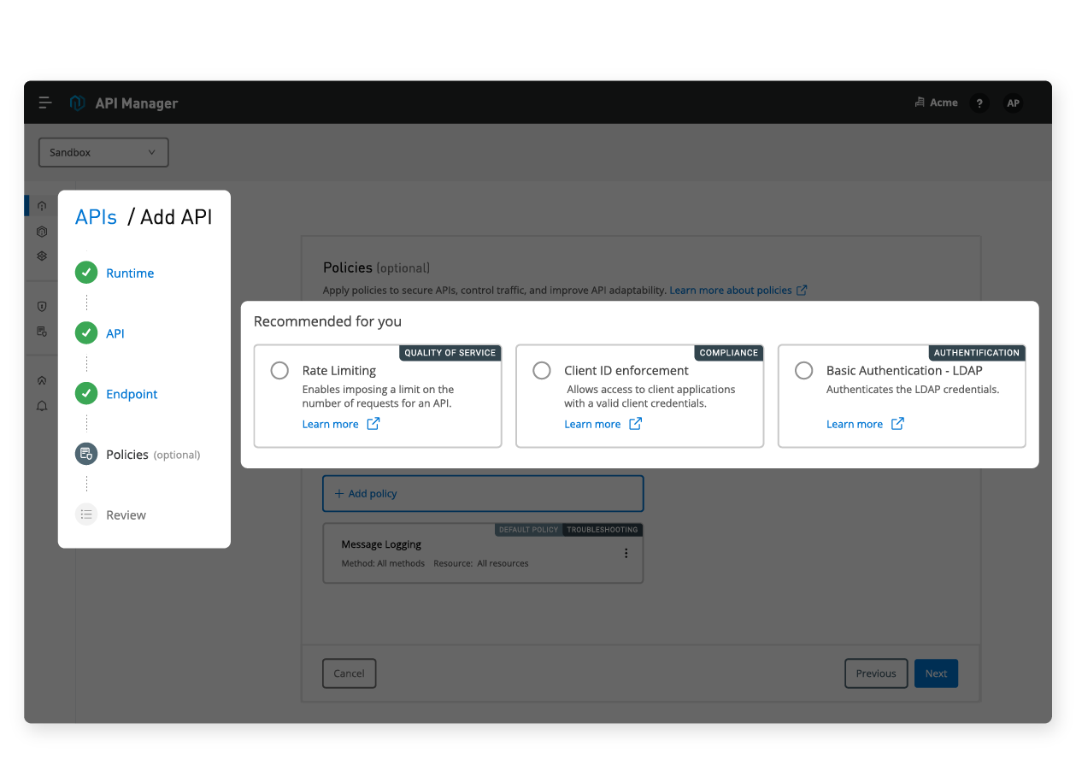Go to the Endpoint step
This screenshot has height=770, width=1076.
(132, 394)
